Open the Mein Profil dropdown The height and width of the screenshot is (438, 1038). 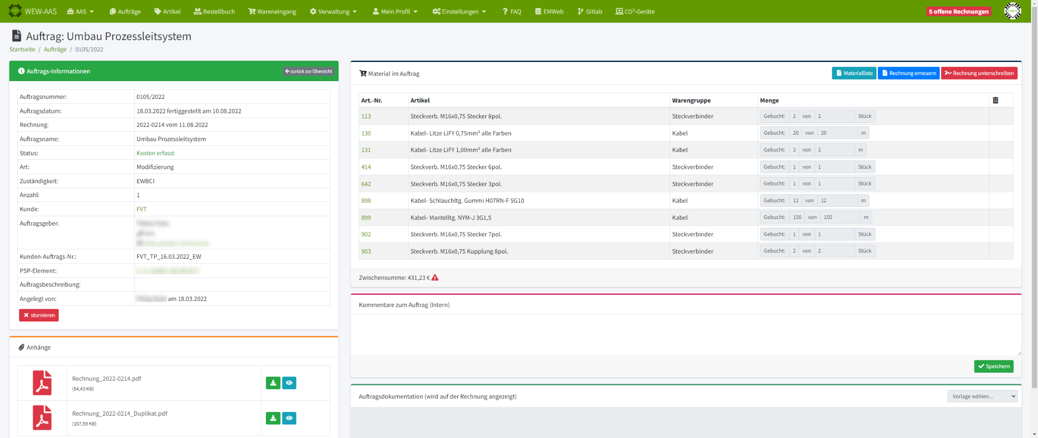[x=395, y=11]
